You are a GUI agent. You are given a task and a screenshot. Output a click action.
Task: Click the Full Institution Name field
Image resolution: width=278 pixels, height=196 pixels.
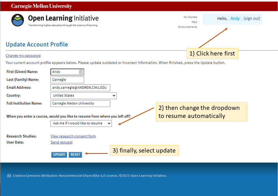tap(80, 103)
